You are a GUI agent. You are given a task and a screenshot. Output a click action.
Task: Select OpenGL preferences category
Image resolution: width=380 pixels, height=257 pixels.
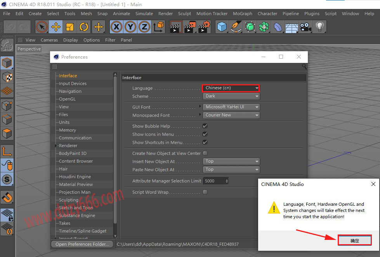(68, 99)
